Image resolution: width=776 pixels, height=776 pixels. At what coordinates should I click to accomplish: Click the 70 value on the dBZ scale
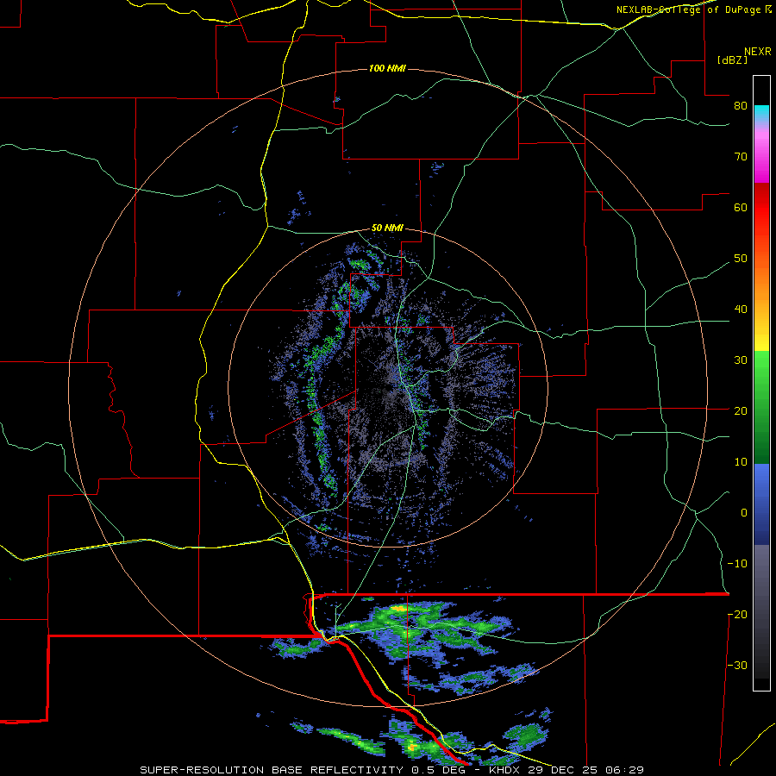[x=741, y=157]
